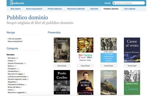Open Nuove acquisizioni in the Naviga sidebar
The height and width of the screenshot is (96, 152).
click(x=15, y=41)
